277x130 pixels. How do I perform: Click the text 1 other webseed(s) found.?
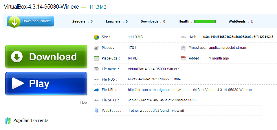pyautogui.click(x=149, y=111)
